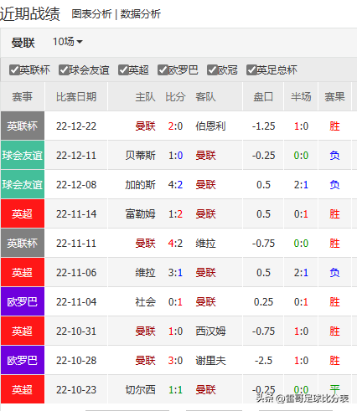
Task: Open the 图表分析 chart analysis link
Action: [91, 14]
